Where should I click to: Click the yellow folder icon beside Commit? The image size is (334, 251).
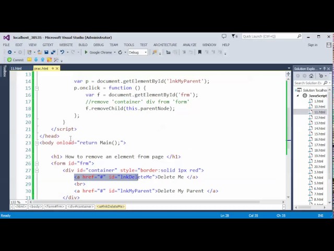[29, 60]
